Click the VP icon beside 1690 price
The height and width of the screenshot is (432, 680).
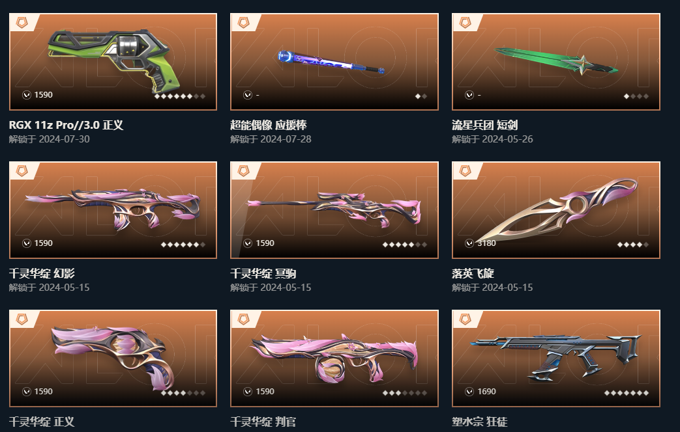[x=469, y=392]
